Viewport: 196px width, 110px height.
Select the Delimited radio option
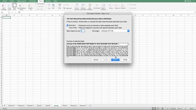[67, 25]
